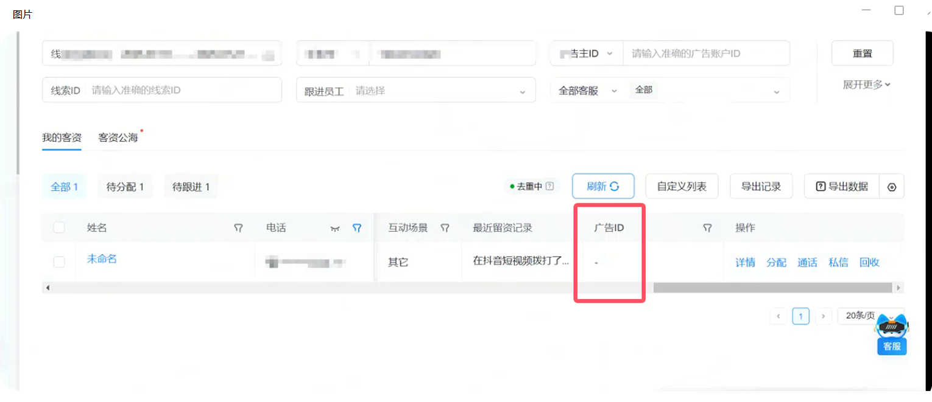
Task: Click the question mark beside 去重中
Action: point(550,187)
